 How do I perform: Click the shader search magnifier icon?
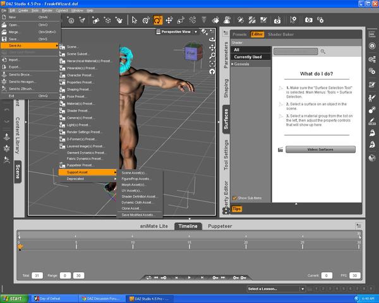point(323,52)
